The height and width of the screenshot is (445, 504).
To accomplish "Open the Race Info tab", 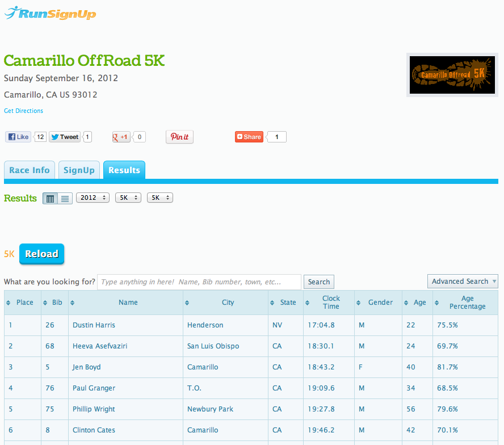I will tap(30, 170).
